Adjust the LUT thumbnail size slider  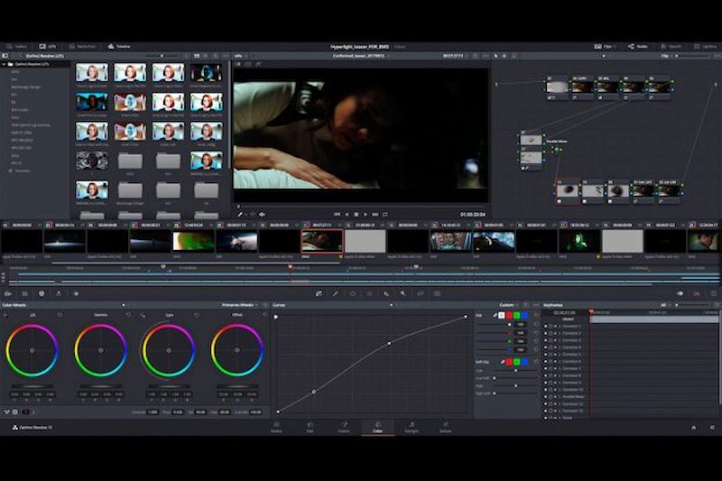pyautogui.click(x=162, y=56)
